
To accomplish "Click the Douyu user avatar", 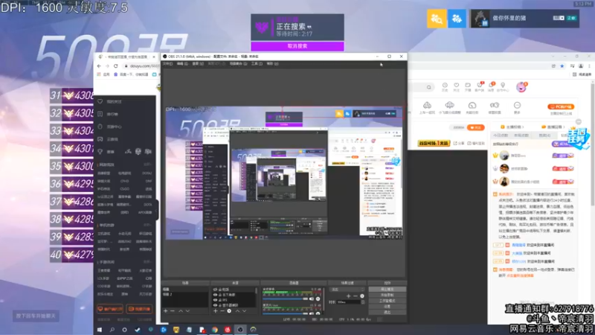I will [x=521, y=87].
